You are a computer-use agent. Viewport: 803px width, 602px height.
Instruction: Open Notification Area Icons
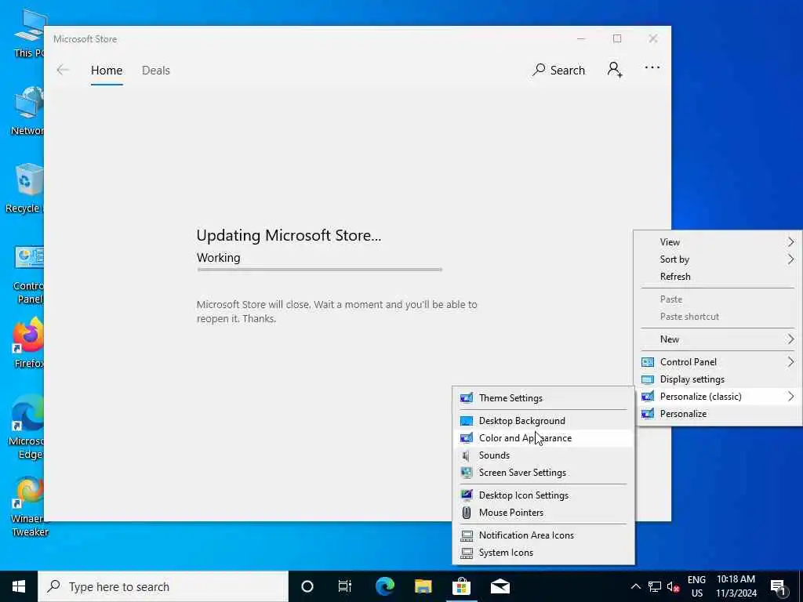[x=543, y=535]
